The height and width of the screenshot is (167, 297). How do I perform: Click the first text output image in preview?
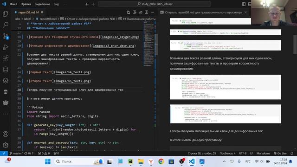pos(226,87)
